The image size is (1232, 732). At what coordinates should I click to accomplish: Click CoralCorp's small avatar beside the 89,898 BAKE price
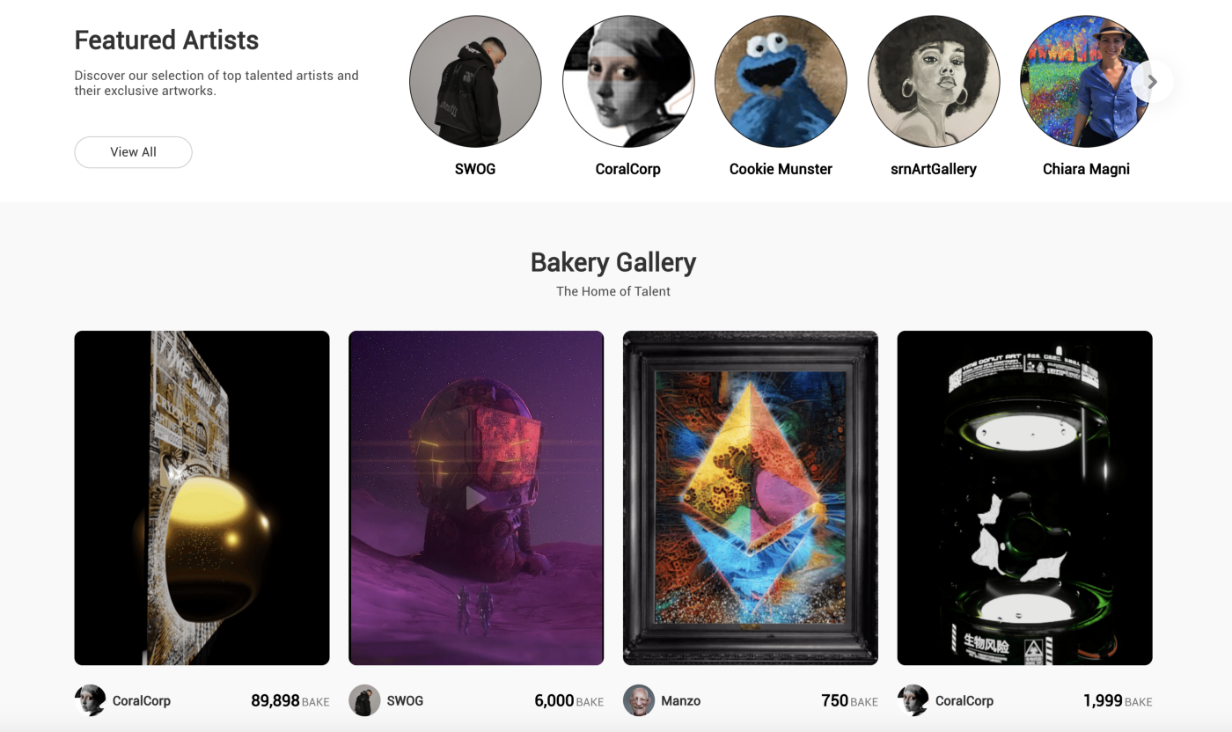pyautogui.click(x=90, y=700)
